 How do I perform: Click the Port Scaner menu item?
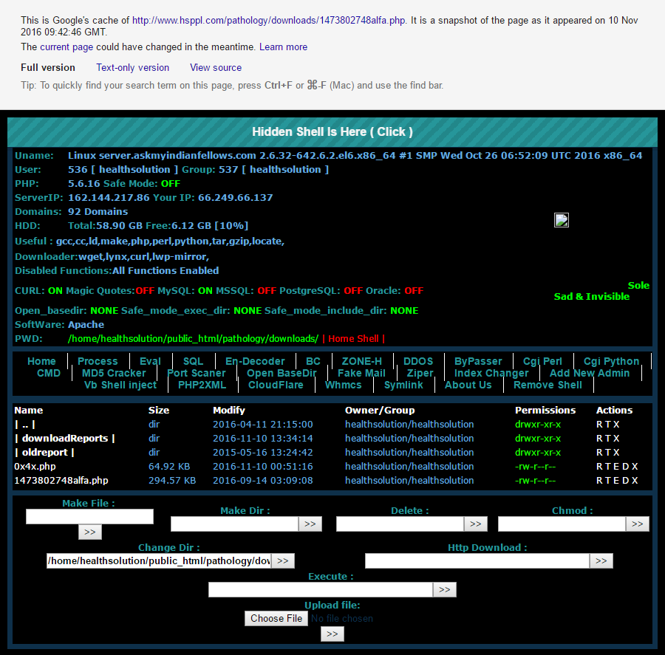tap(197, 373)
